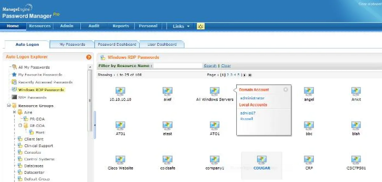
Task: Log on with the administrator domain account
Action: point(252,98)
